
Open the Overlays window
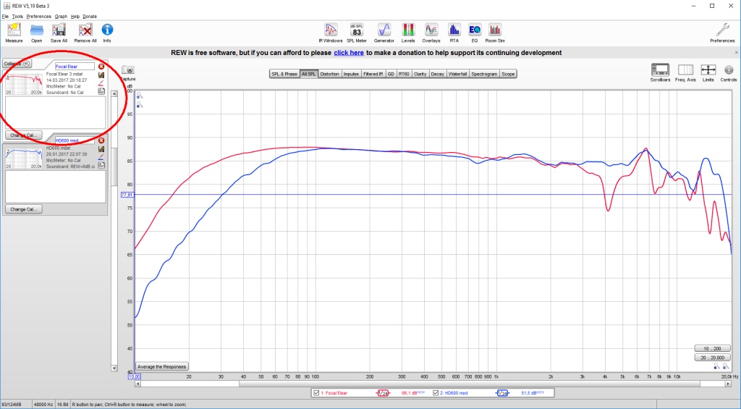[x=431, y=32]
